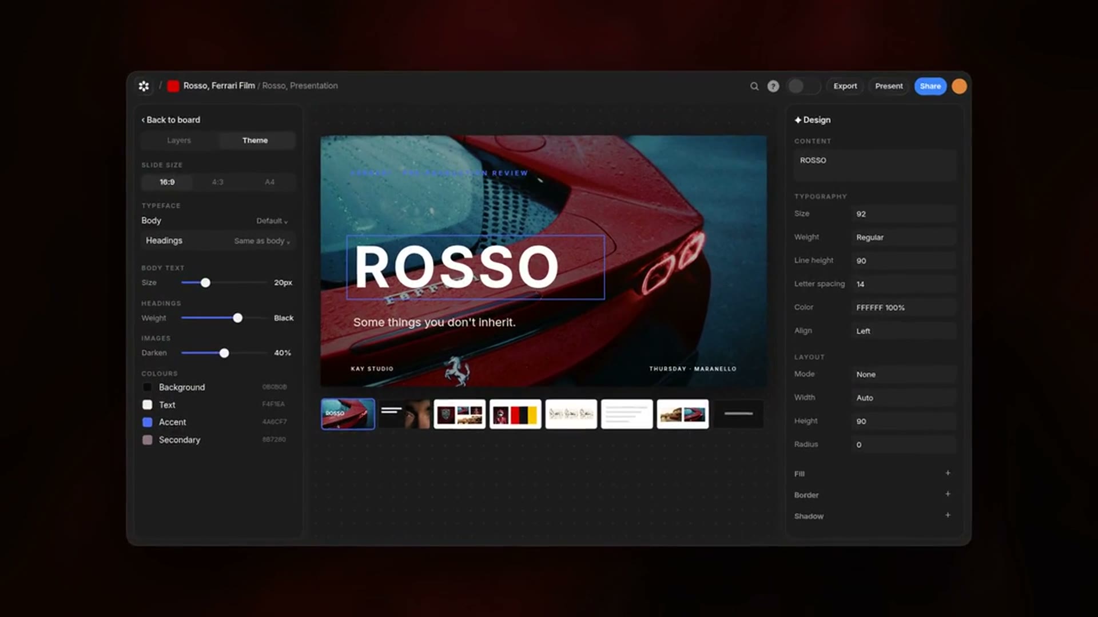Viewport: 1098px width, 617px height.
Task: Open the Text colour swatch
Action: click(147, 404)
